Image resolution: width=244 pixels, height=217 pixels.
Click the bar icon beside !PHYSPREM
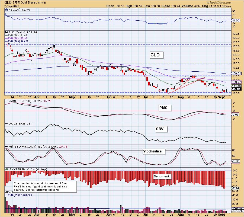coord(7,169)
